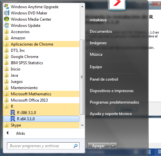Click the Amazon folder icon
This screenshot has width=161, height=156.
(7, 38)
